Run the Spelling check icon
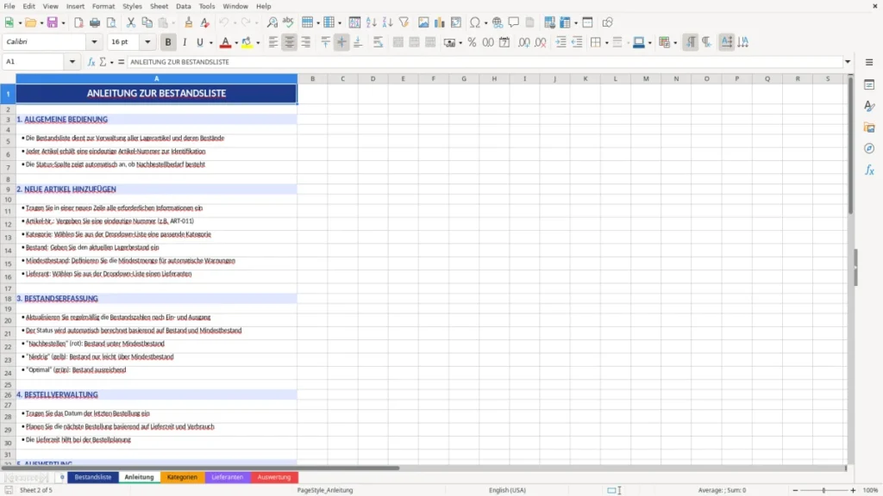Viewport: 883px width, 496px height. click(288, 22)
